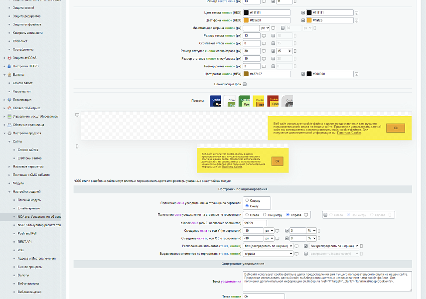Click the orange button background color swatch

click(246, 20)
